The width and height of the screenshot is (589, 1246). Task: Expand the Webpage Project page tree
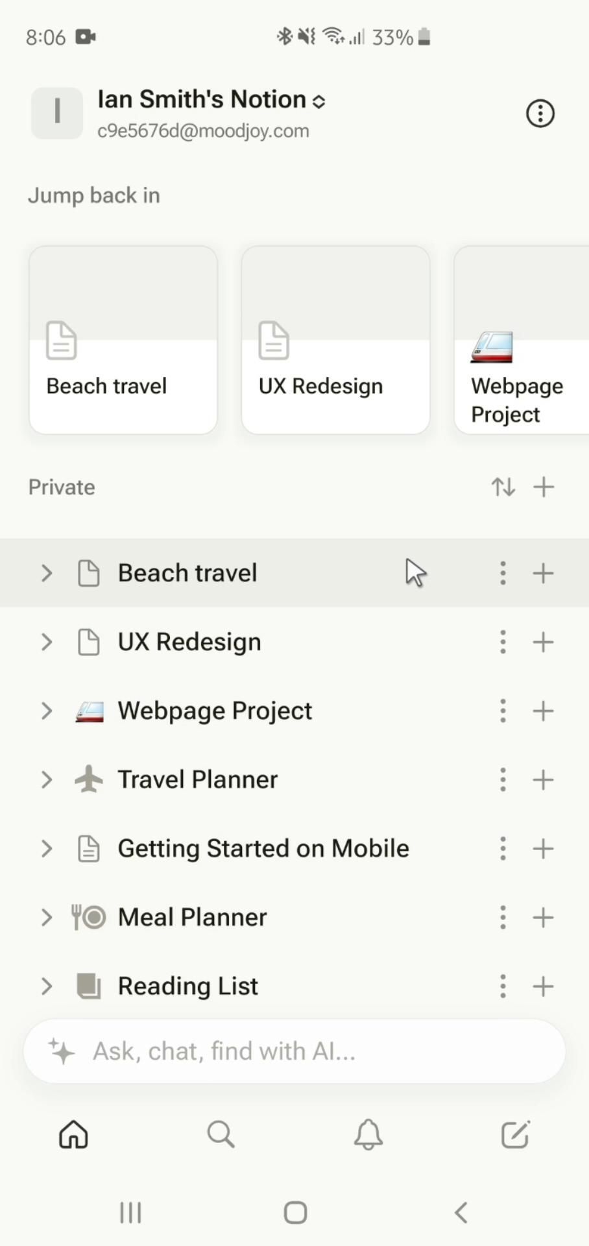click(x=46, y=711)
